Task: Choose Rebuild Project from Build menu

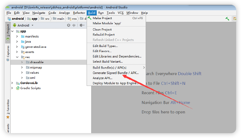Action: tap(103, 35)
